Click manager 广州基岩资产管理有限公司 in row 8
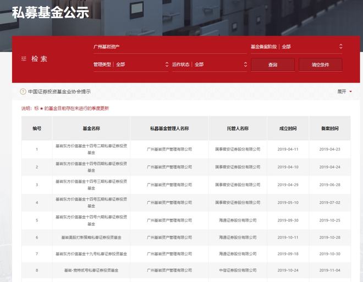This screenshot has height=282, width=363. click(169, 270)
